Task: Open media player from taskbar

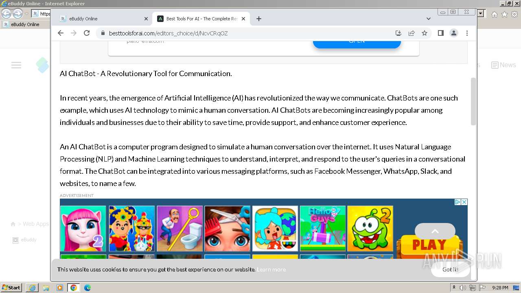Action: point(60,288)
